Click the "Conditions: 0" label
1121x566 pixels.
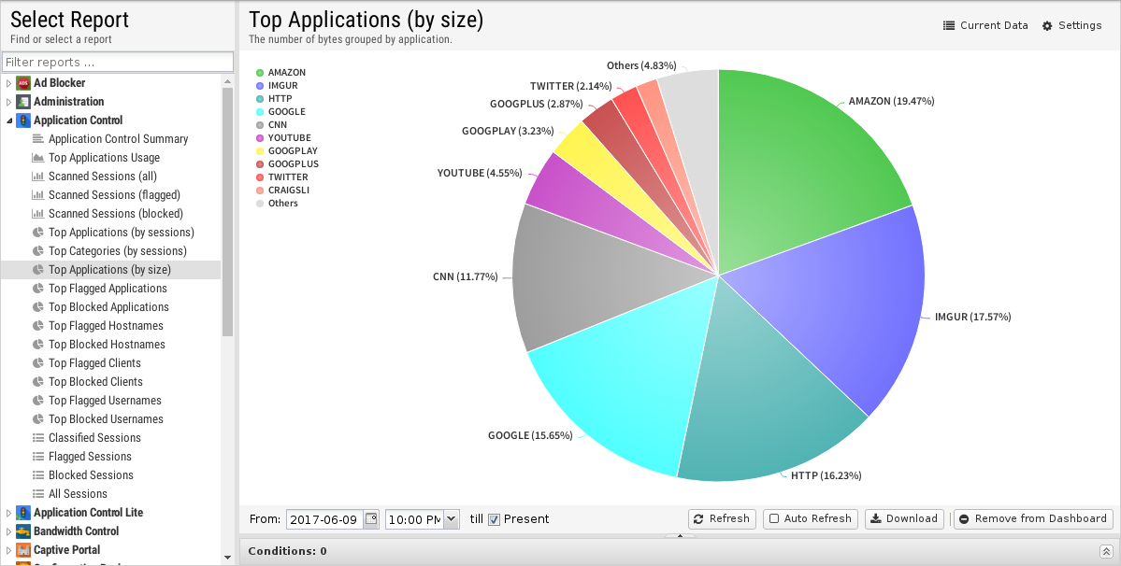[287, 551]
